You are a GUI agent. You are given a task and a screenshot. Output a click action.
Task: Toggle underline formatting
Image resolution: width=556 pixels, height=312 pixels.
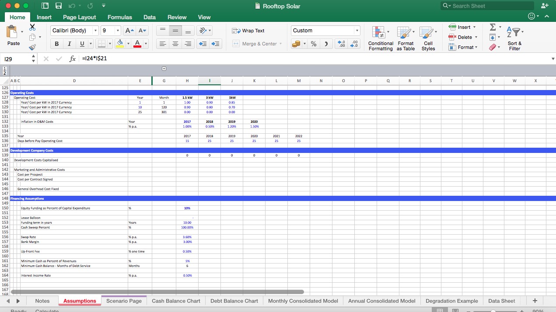tap(81, 44)
